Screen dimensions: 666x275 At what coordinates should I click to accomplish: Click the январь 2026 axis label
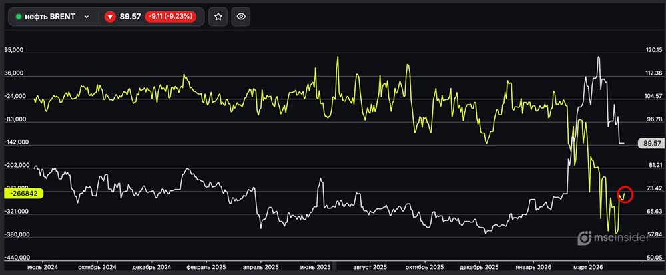[x=533, y=268]
